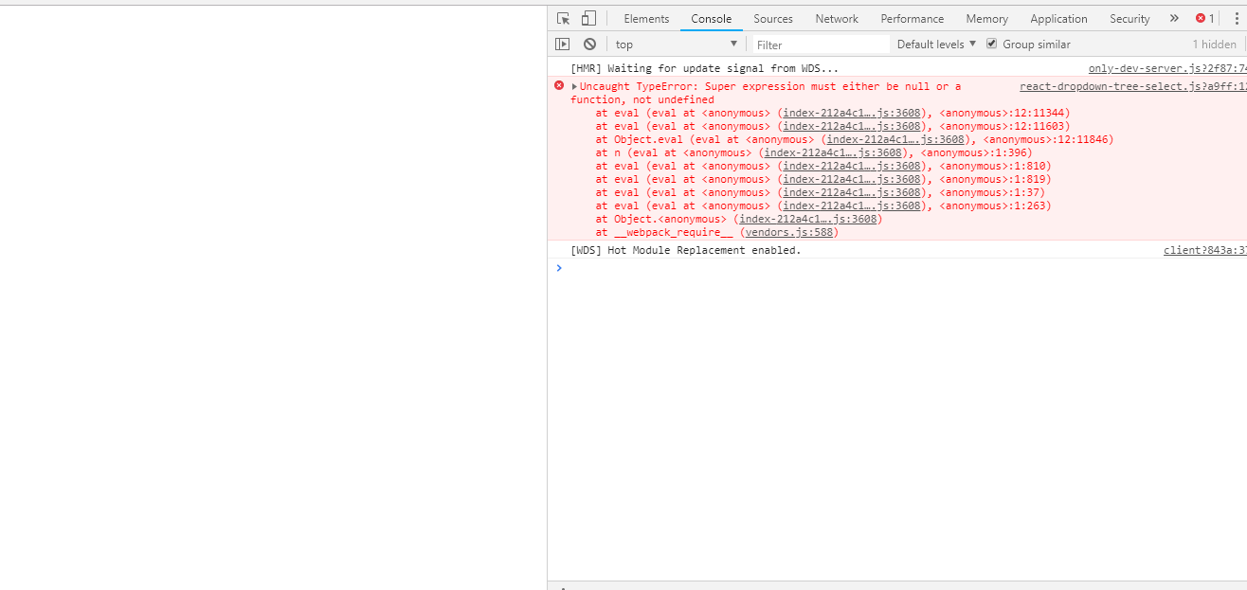The width and height of the screenshot is (1247, 590).
Task: Select the '[HMR] Waiting for update signal' message
Action: (x=704, y=68)
